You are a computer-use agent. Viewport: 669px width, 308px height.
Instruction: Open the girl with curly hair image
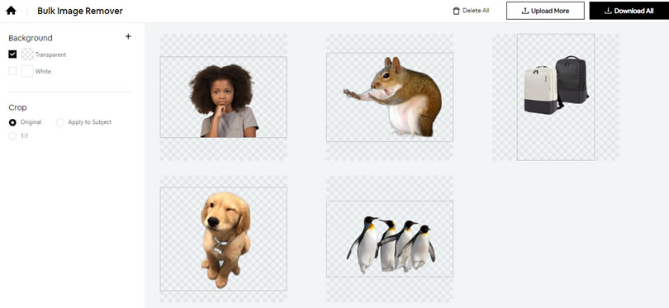pos(224,97)
